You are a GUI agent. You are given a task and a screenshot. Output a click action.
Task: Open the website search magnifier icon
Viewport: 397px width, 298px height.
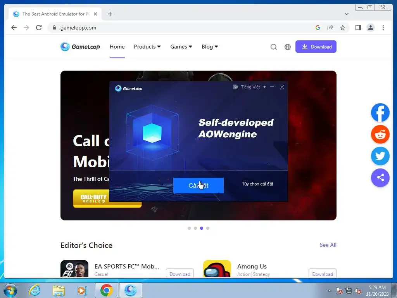click(273, 47)
